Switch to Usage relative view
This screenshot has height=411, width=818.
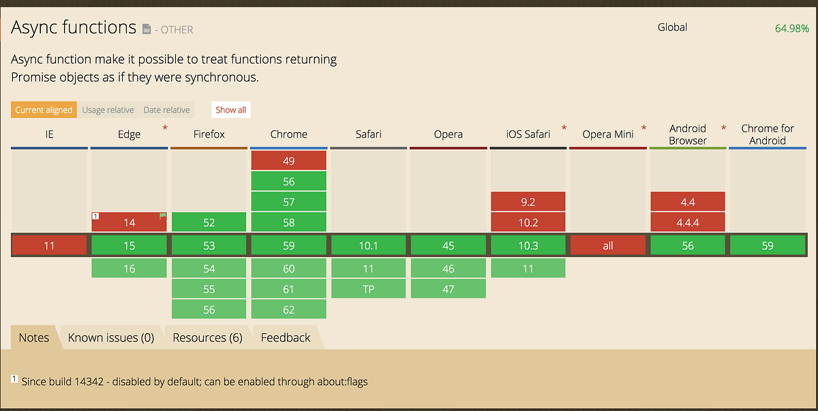tap(108, 109)
